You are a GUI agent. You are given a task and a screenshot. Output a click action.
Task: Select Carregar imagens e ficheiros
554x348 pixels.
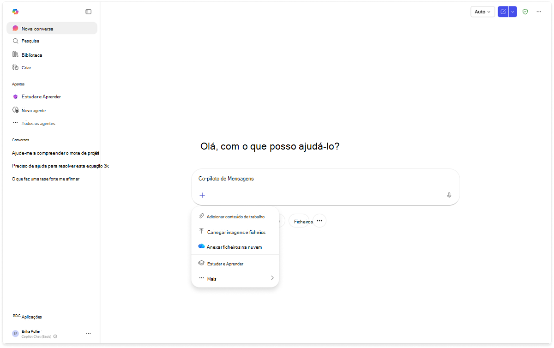pyautogui.click(x=235, y=232)
